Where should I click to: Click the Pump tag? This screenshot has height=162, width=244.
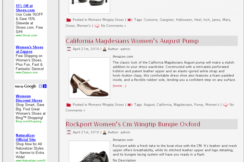199,105
